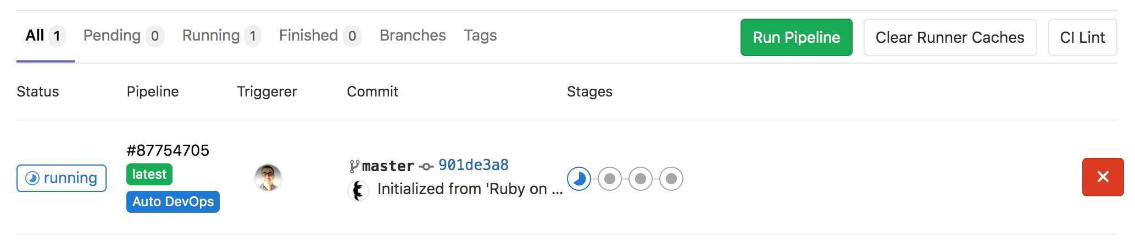Switch to the Pending tab
This screenshot has height=250, width=1135.
pyautogui.click(x=123, y=36)
